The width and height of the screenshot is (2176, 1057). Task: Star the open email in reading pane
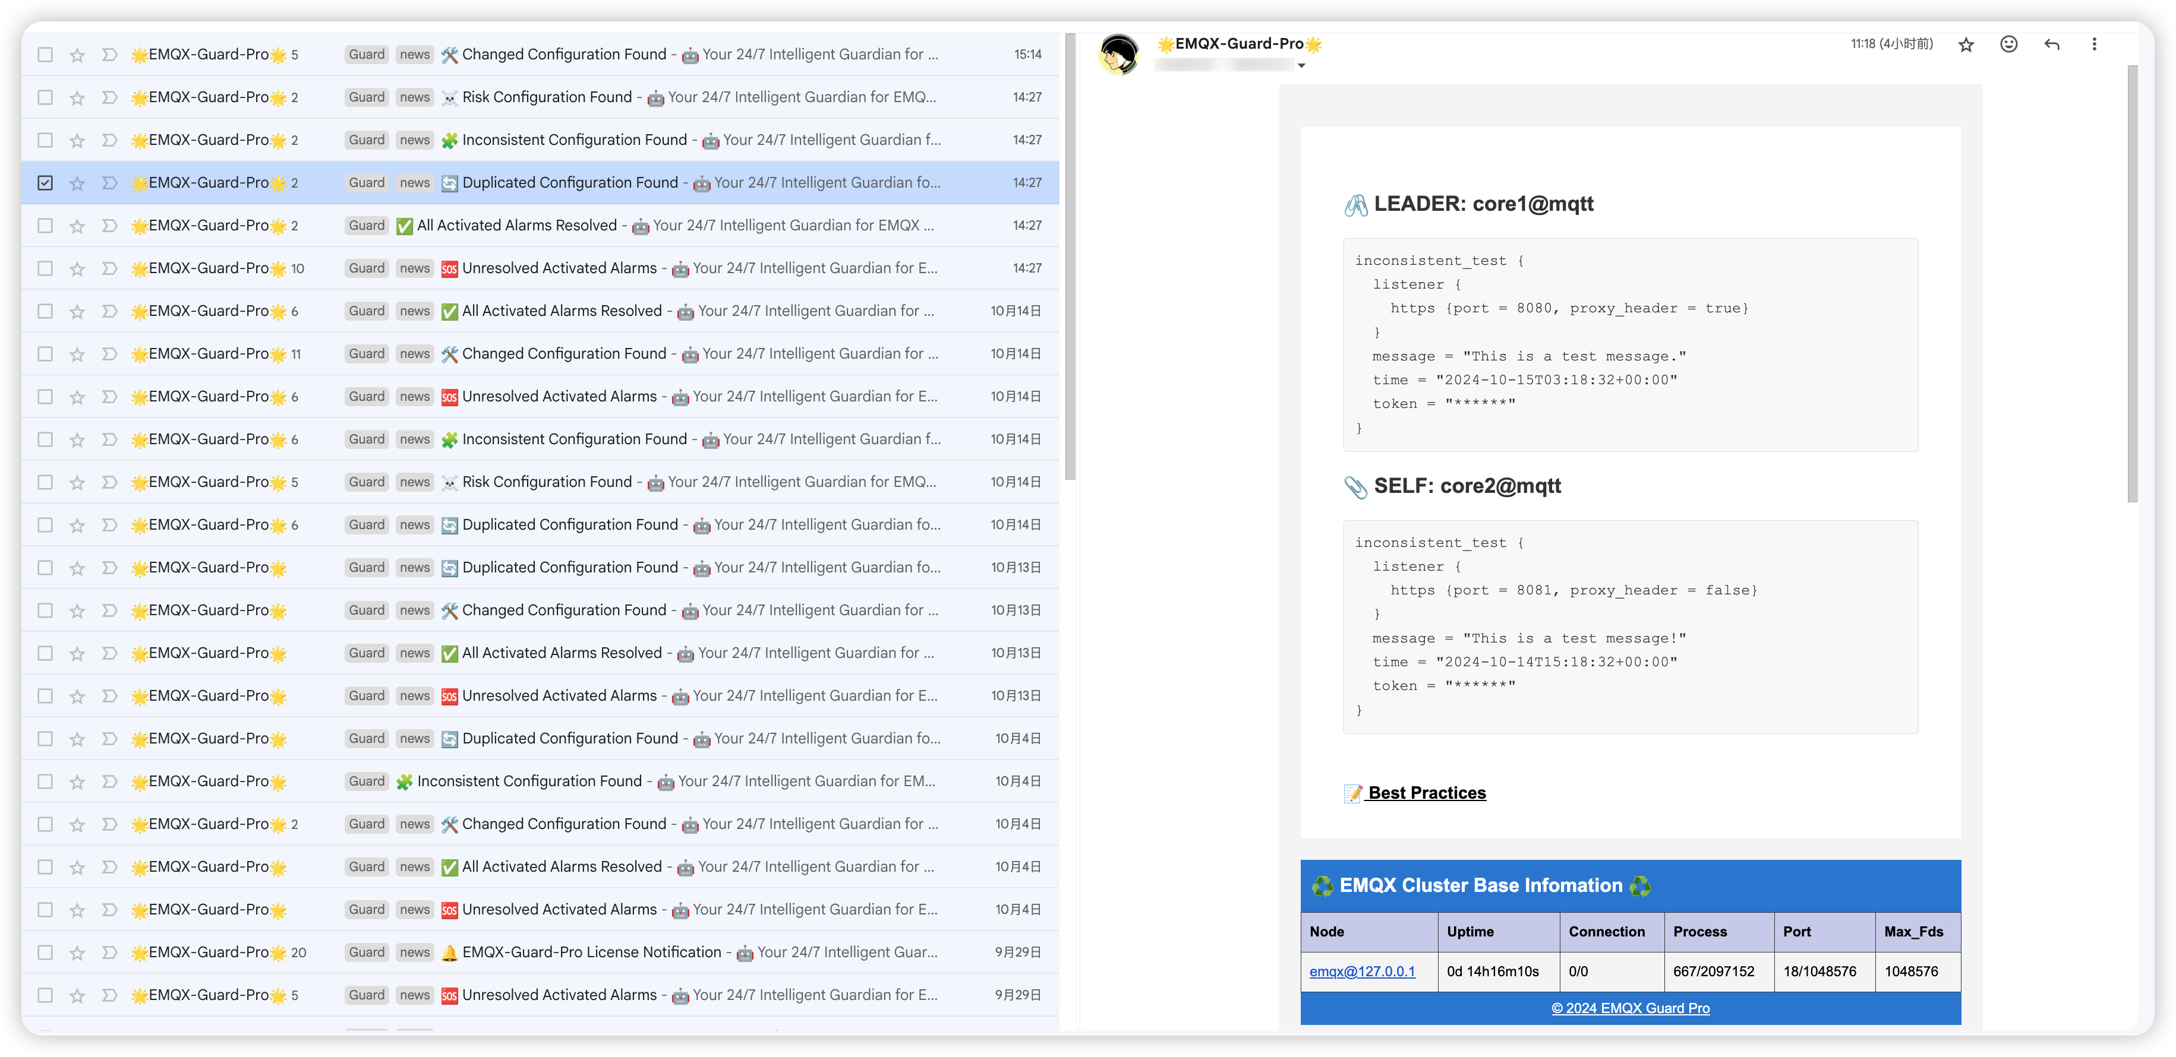point(1966,45)
